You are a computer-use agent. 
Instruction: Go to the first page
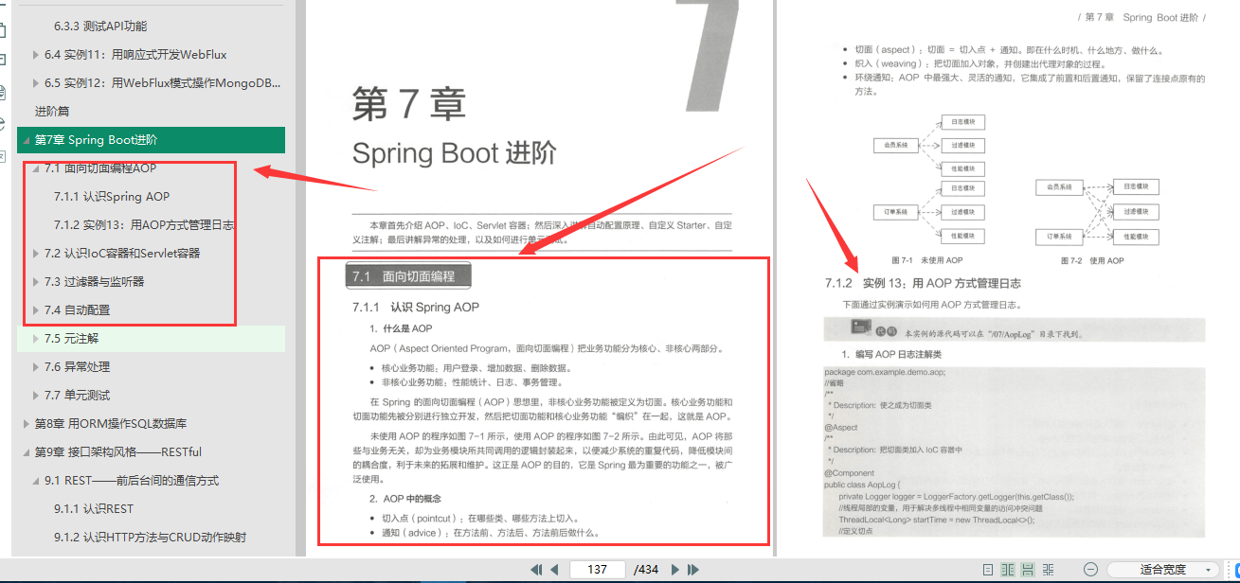[536, 569]
